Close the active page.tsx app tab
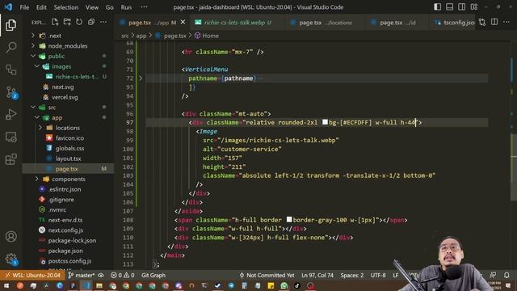 point(183,22)
